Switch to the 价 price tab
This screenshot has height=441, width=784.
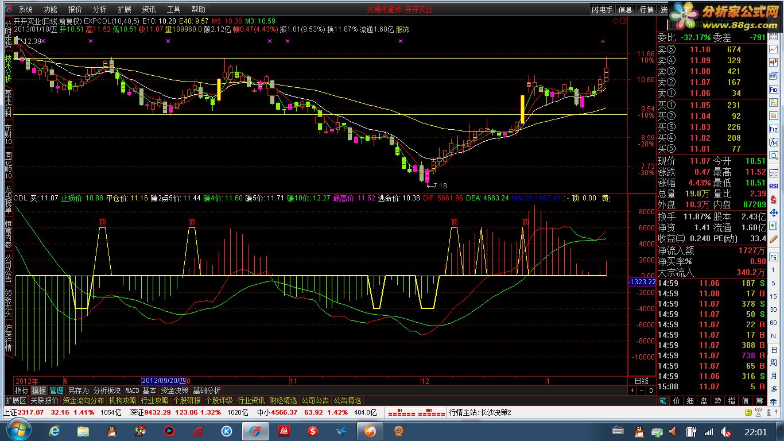tap(676, 401)
